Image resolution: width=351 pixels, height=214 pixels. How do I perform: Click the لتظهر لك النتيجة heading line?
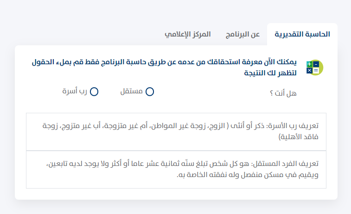point(270,73)
